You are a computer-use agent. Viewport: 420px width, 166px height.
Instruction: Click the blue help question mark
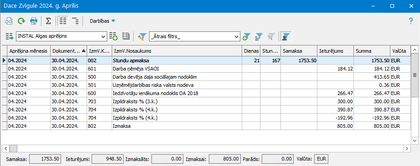[x=411, y=21]
